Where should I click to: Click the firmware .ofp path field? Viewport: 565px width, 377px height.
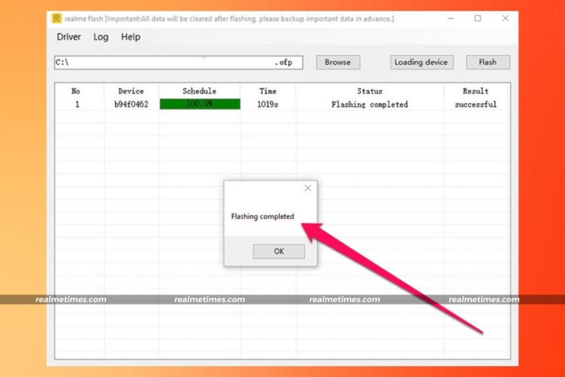point(179,62)
